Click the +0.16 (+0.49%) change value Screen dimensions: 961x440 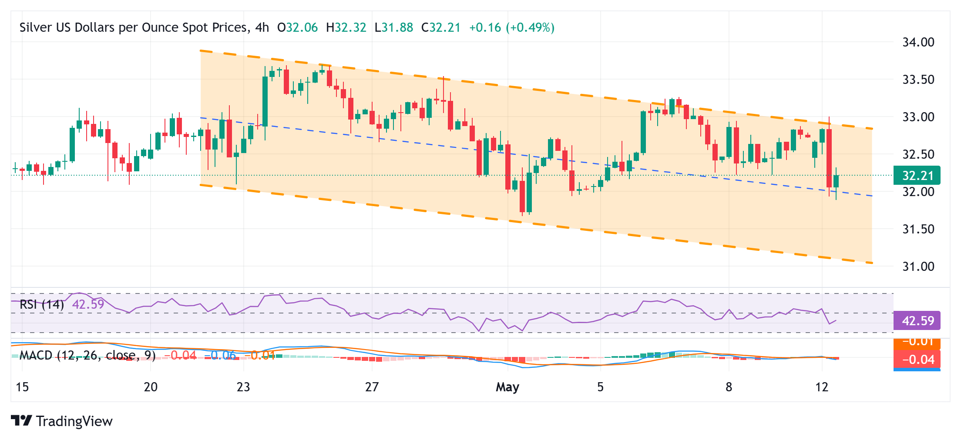pyautogui.click(x=512, y=28)
